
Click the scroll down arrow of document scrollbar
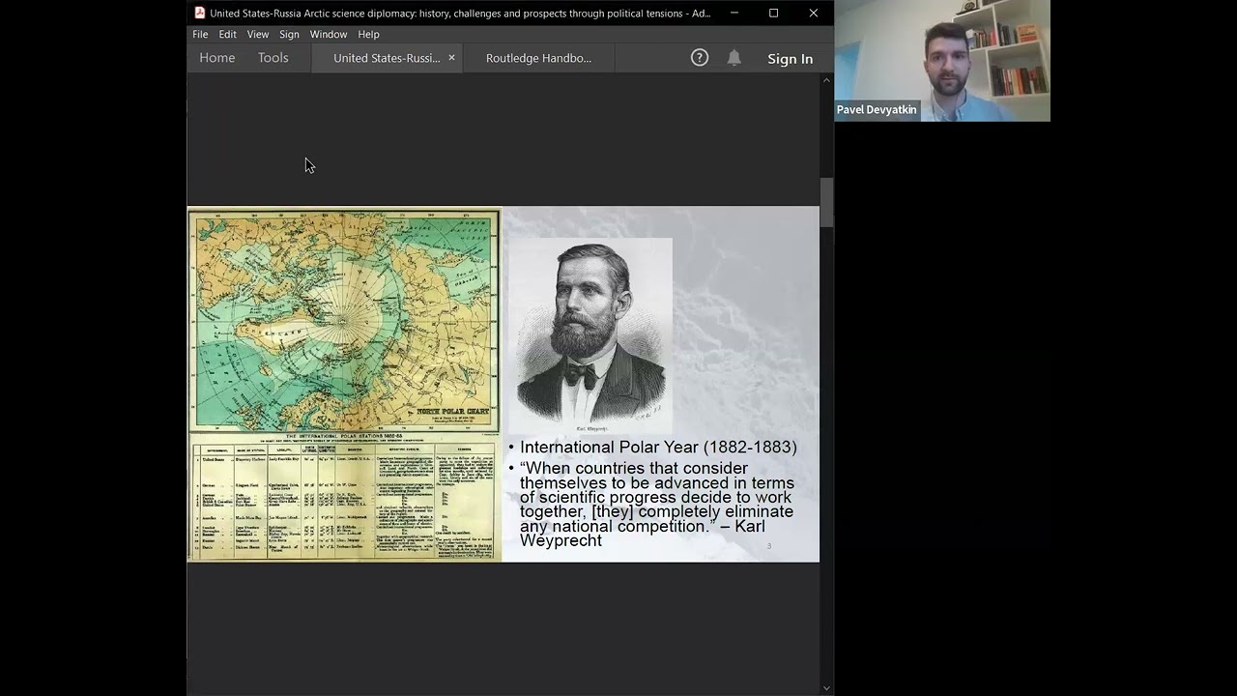click(x=826, y=688)
